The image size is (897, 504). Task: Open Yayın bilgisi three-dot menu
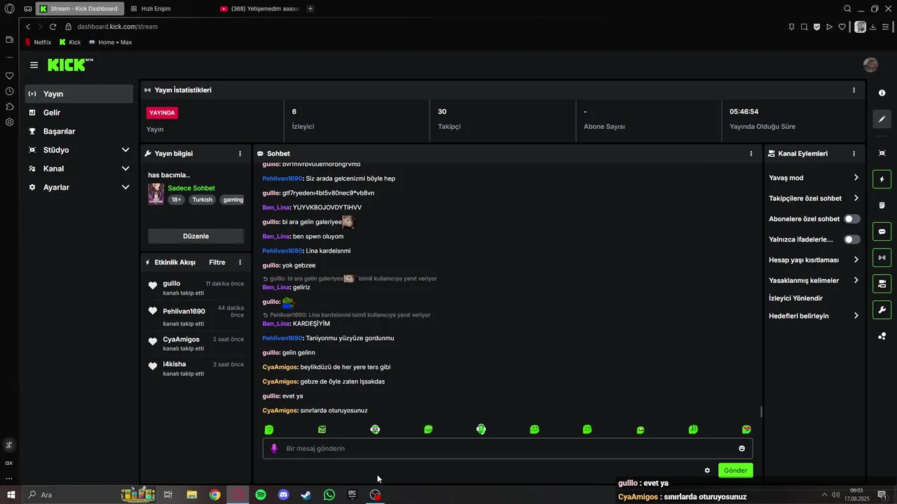point(240,153)
